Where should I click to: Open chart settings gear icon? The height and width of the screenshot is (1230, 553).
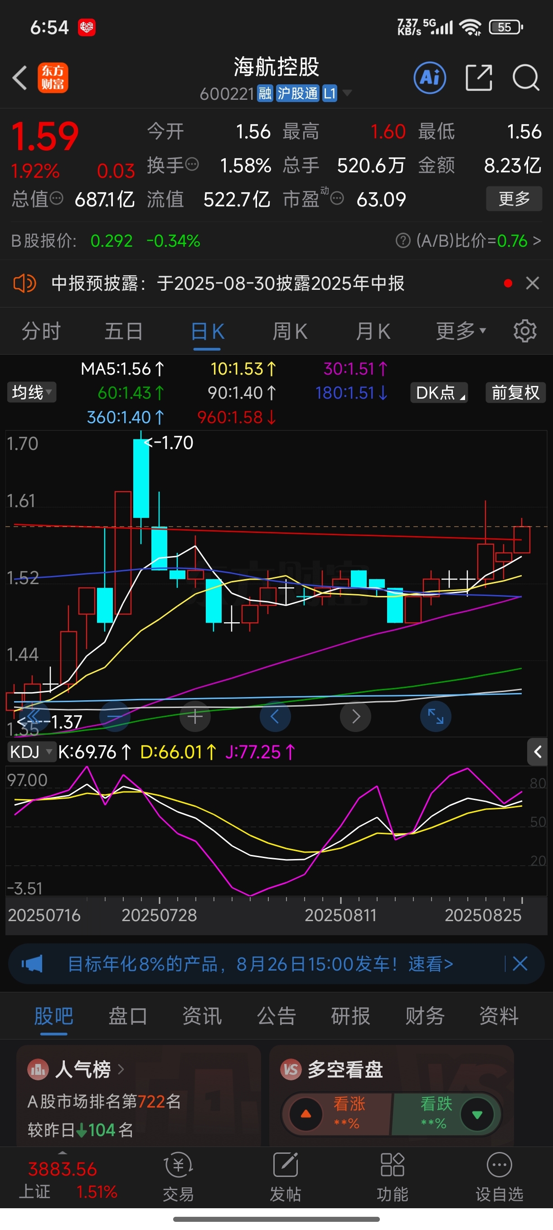click(x=525, y=331)
